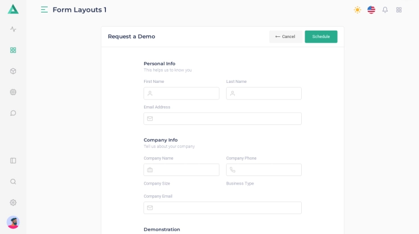419x234 pixels.
Task: Open the dashboards grid icon in sidebar
Action: 13,50
